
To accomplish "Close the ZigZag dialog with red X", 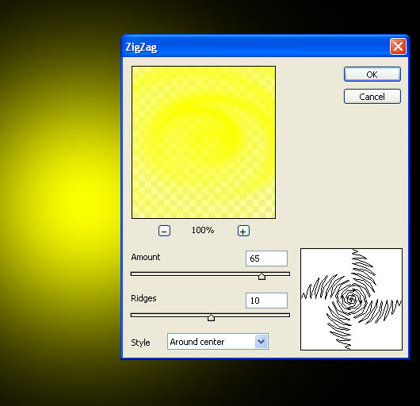I will 398,47.
